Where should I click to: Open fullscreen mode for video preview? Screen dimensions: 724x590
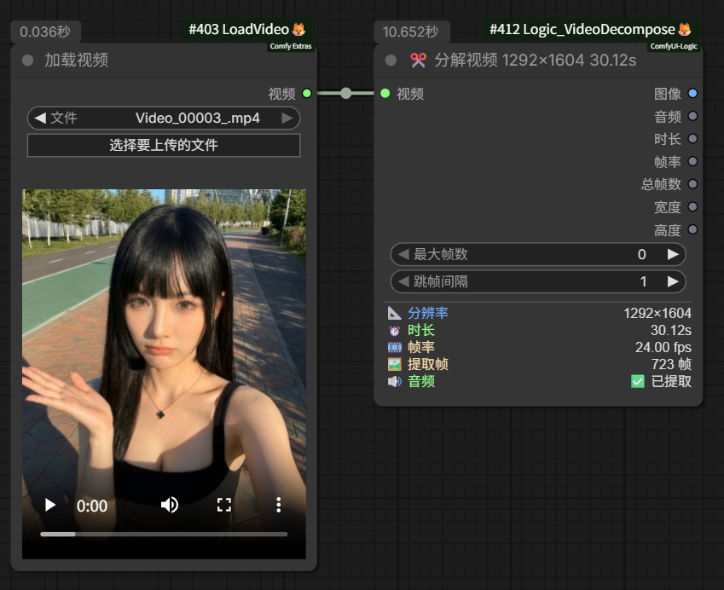224,505
